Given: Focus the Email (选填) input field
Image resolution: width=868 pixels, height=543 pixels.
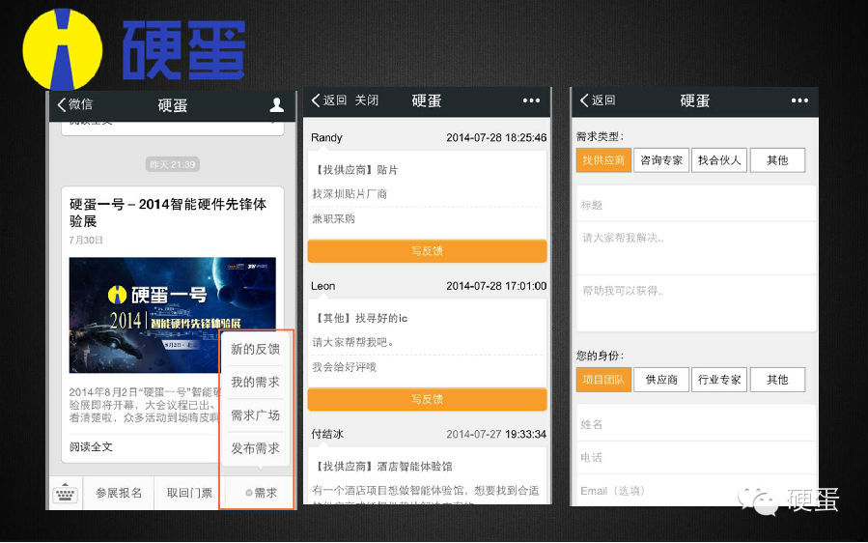Looking at the screenshot, I should (696, 491).
